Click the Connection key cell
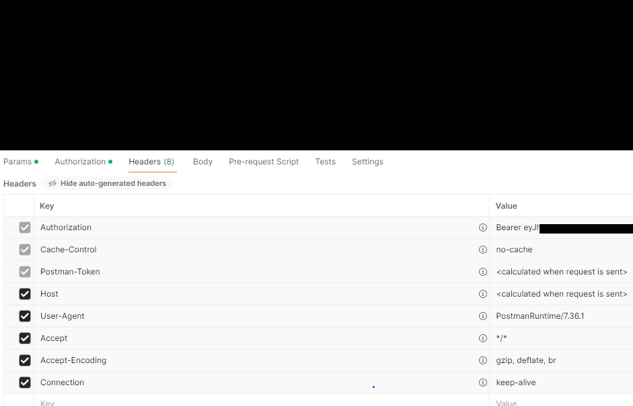 tap(262, 383)
